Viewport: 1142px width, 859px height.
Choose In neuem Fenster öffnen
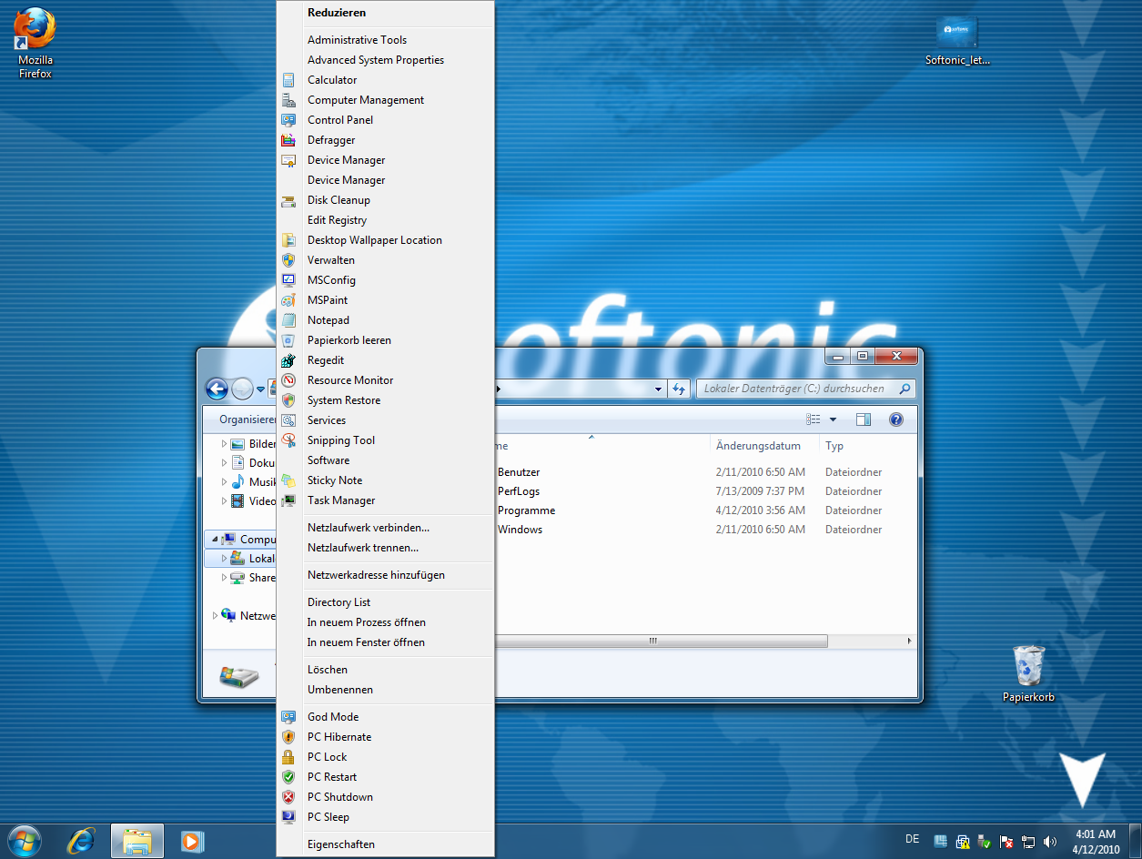pos(366,642)
